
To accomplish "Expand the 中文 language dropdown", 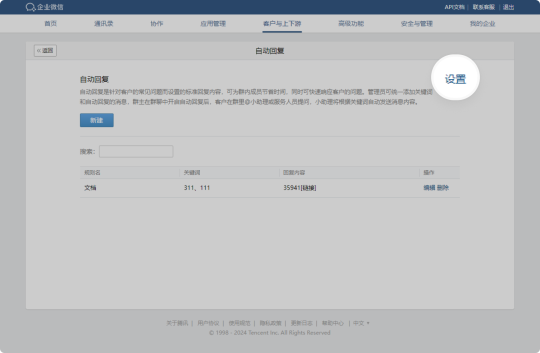I will click(x=361, y=323).
